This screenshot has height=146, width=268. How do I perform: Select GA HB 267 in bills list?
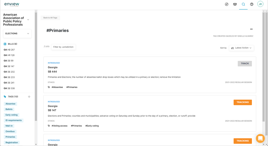coord(9,50)
